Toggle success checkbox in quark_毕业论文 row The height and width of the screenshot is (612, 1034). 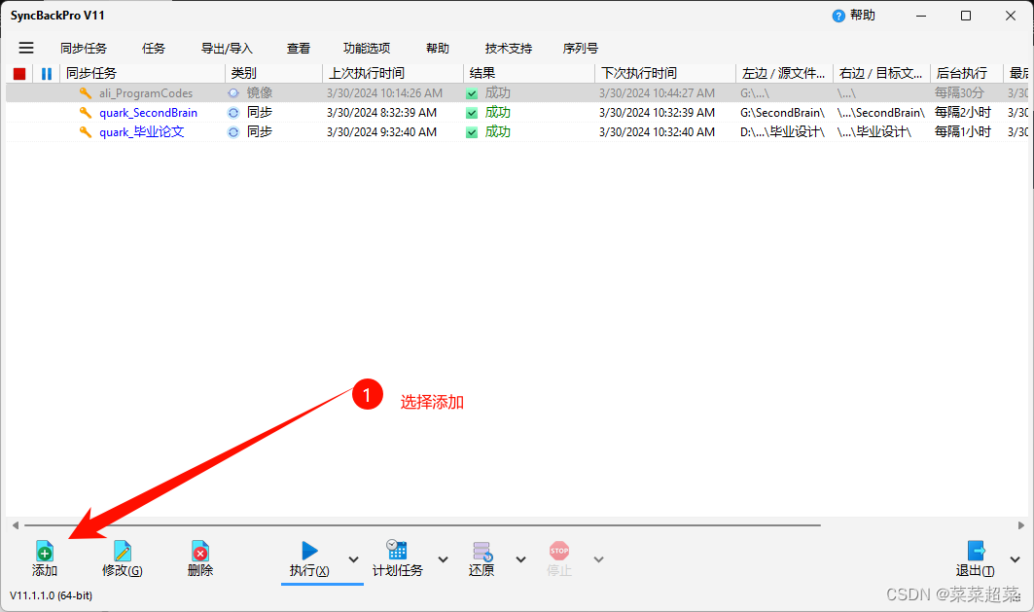pyautogui.click(x=472, y=132)
